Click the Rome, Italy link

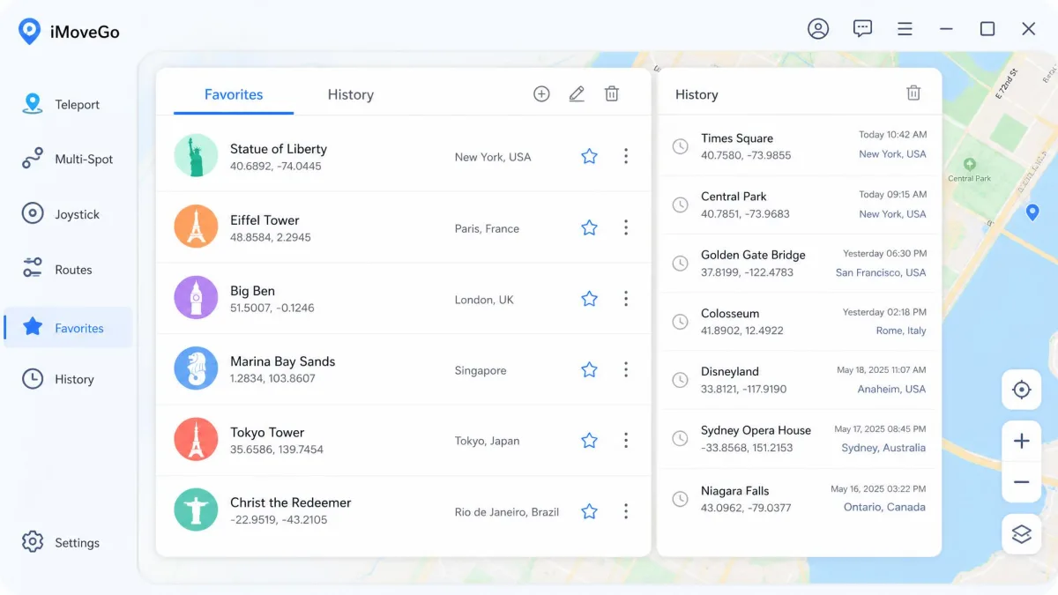[x=901, y=331]
